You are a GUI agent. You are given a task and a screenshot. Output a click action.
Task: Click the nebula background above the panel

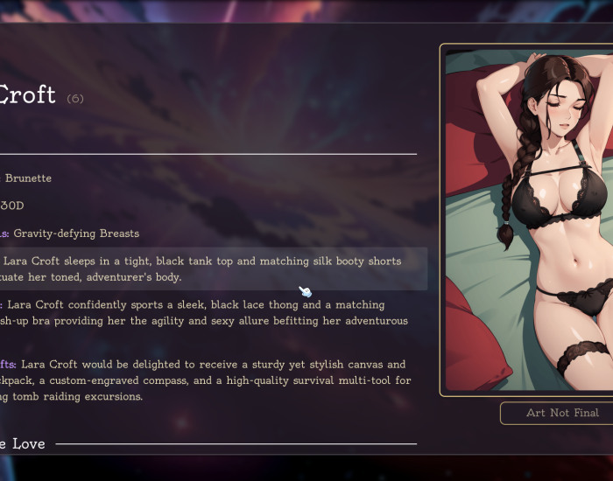306,10
